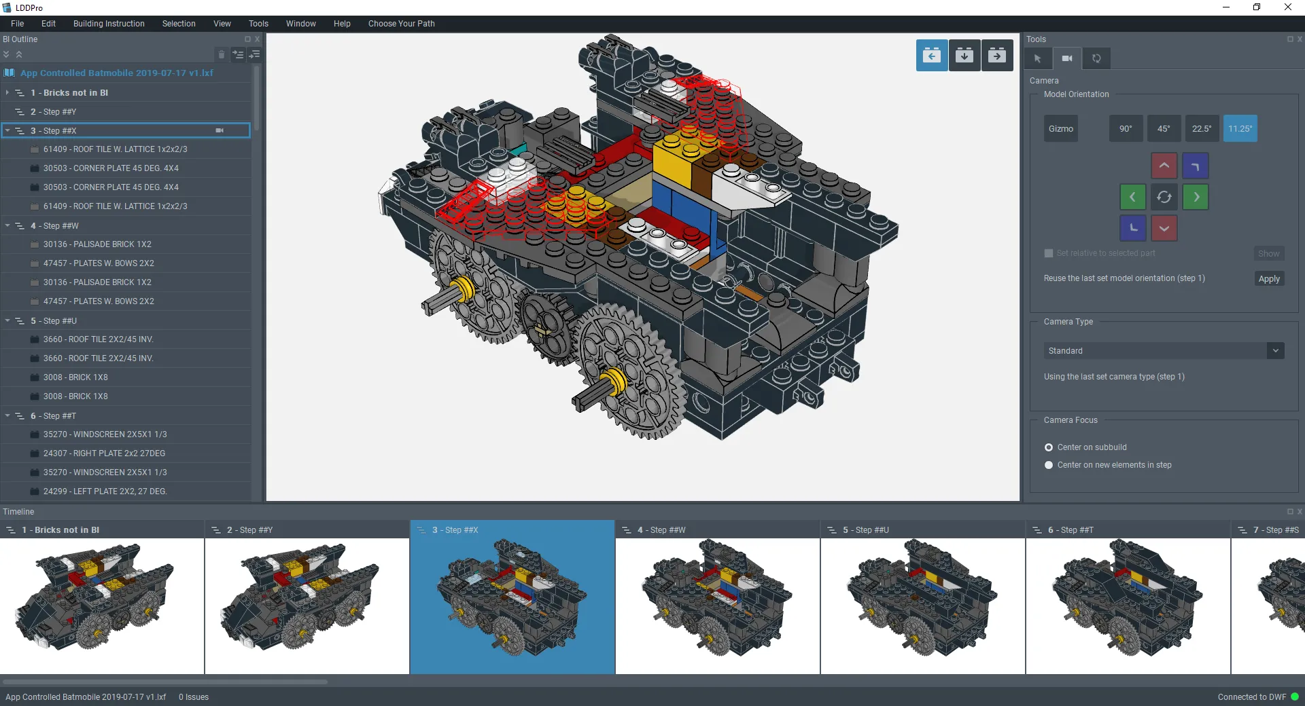Roll model clockwise with top blue corner button

click(1196, 166)
